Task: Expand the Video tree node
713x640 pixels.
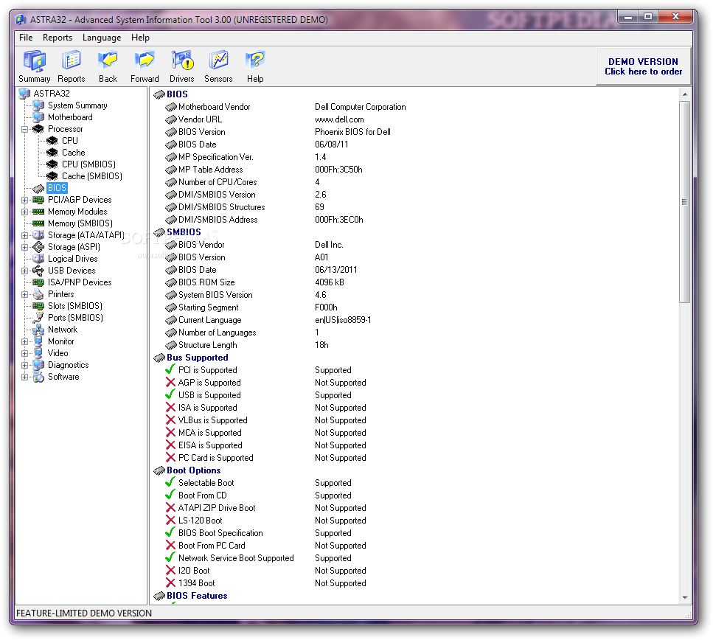Action: [x=24, y=353]
